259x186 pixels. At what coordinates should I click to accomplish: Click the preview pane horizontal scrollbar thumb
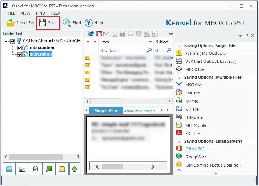(x=112, y=167)
